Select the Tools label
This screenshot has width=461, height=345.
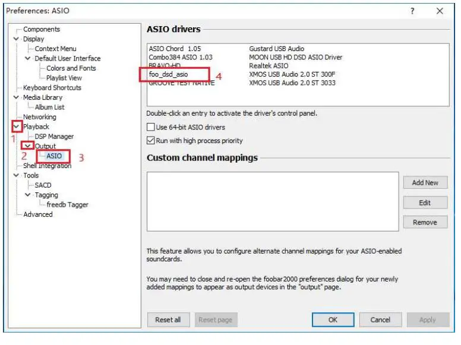tap(31, 175)
